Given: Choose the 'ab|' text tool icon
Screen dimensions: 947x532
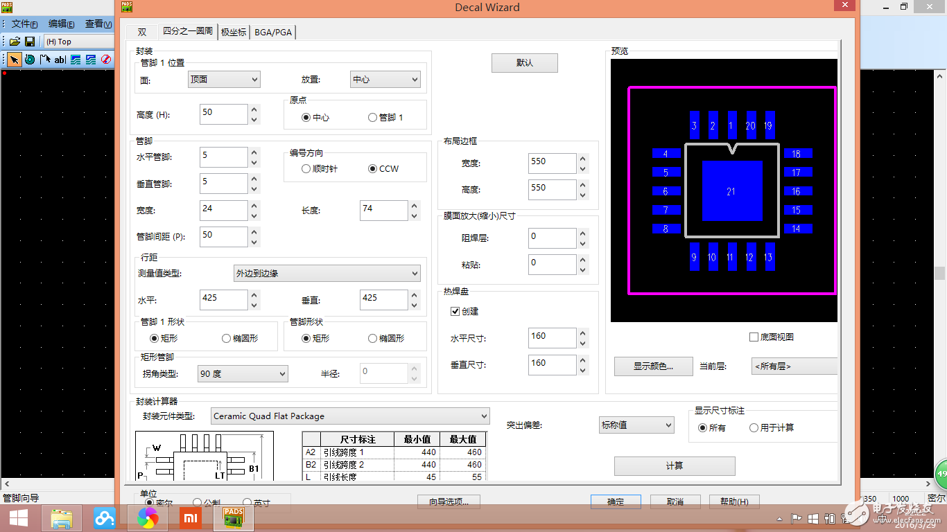Looking at the screenshot, I should 60,60.
